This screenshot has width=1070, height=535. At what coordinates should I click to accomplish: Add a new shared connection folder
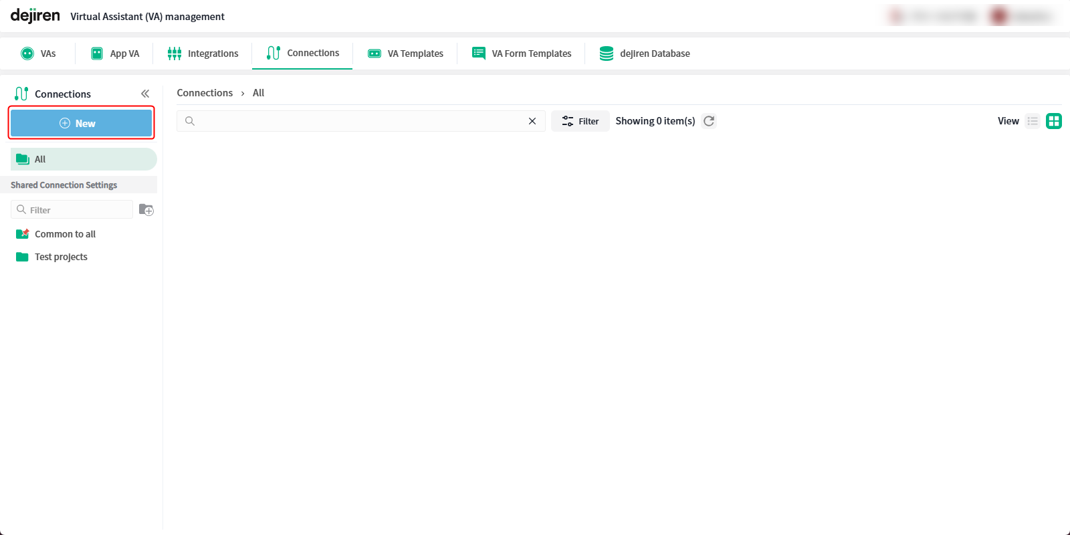146,210
